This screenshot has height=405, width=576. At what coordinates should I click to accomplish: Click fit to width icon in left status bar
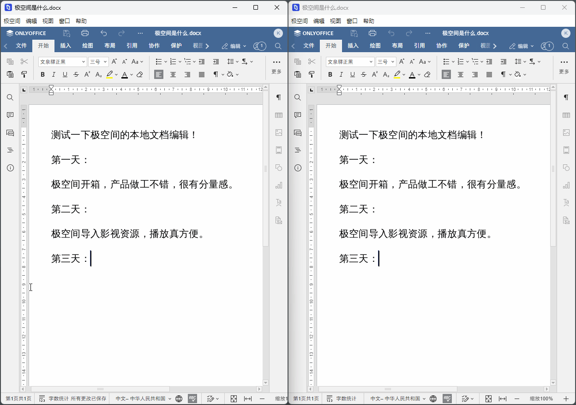click(x=248, y=399)
